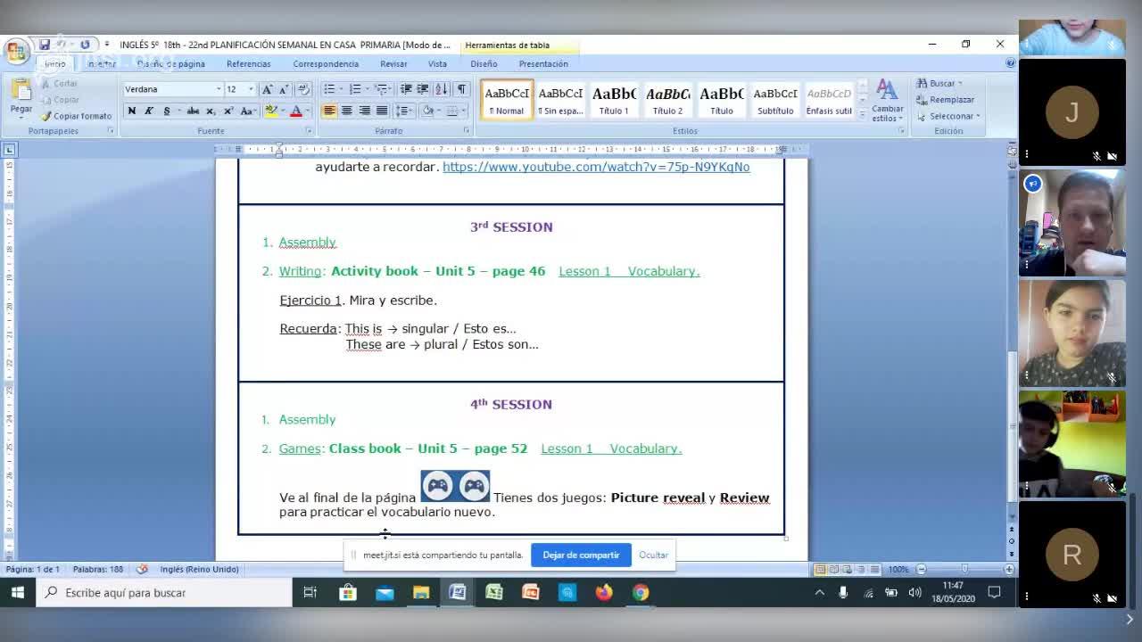The image size is (1142, 642).
Task: Click Reemplazar in the Edición group
Action: (946, 100)
